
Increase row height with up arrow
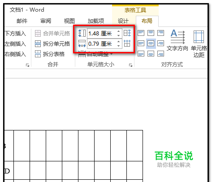tap(119, 31)
